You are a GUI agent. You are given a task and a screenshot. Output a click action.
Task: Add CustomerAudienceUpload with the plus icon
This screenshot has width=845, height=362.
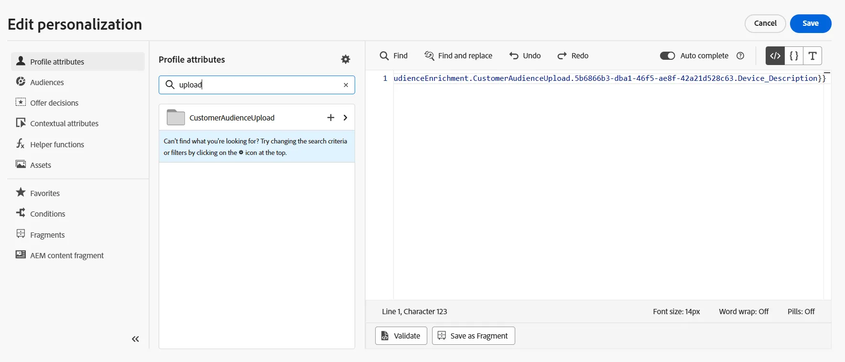[x=330, y=118]
